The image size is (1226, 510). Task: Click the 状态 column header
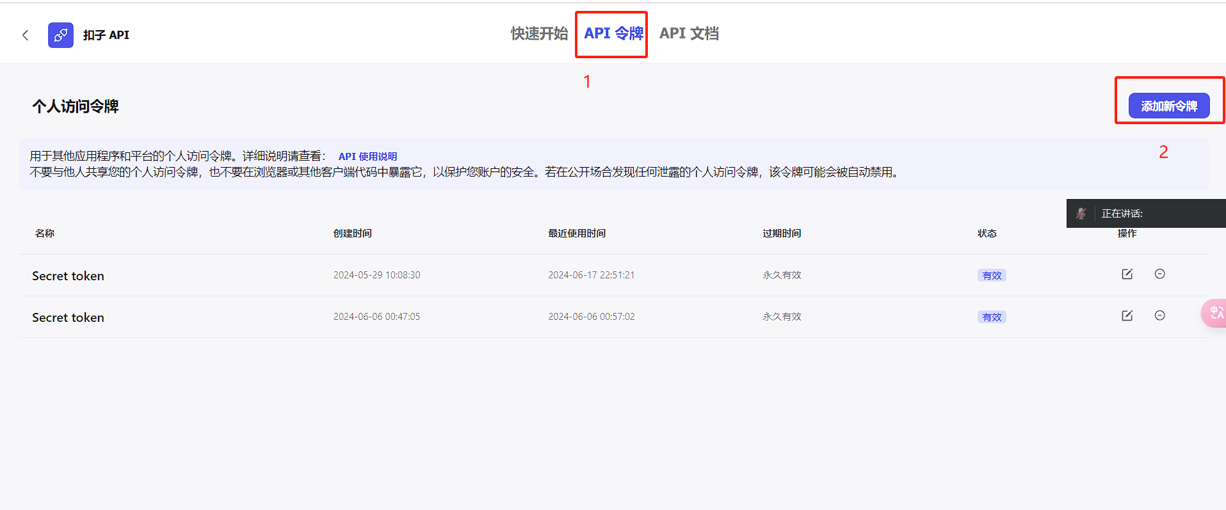(987, 234)
